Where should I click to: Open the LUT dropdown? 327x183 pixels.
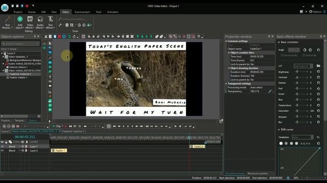(303, 66)
